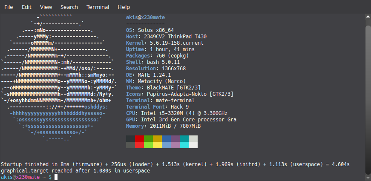The width and height of the screenshot is (371, 181).
Task: Click the scrollbar down arrow
Action: click(x=368, y=178)
